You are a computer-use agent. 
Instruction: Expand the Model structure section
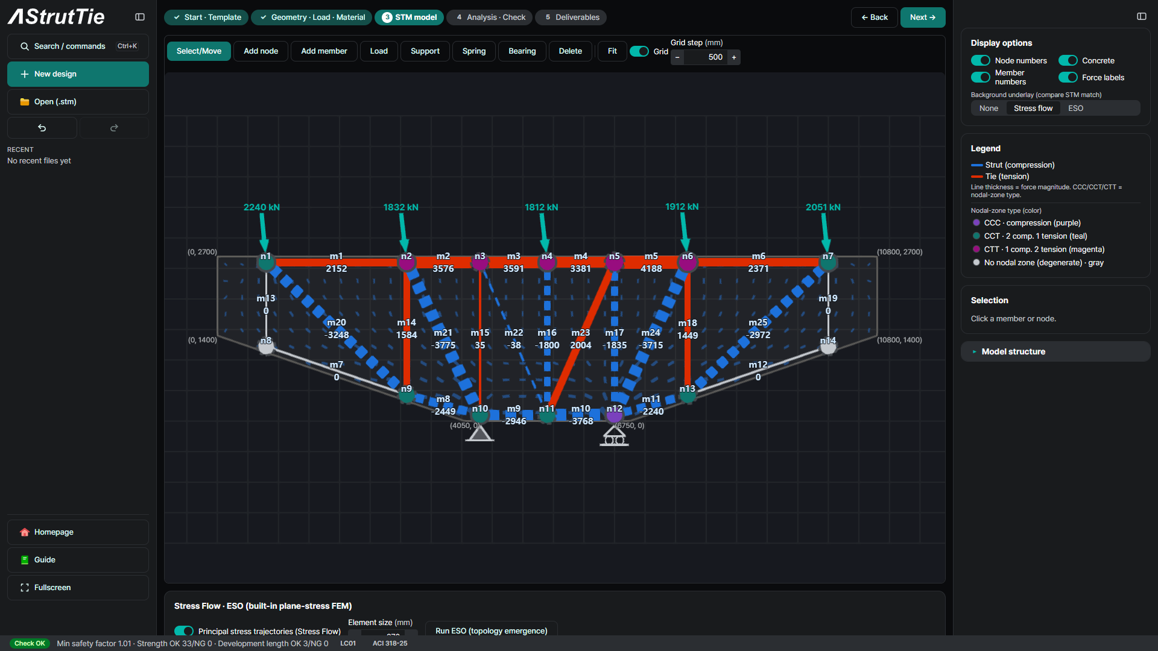(1055, 351)
